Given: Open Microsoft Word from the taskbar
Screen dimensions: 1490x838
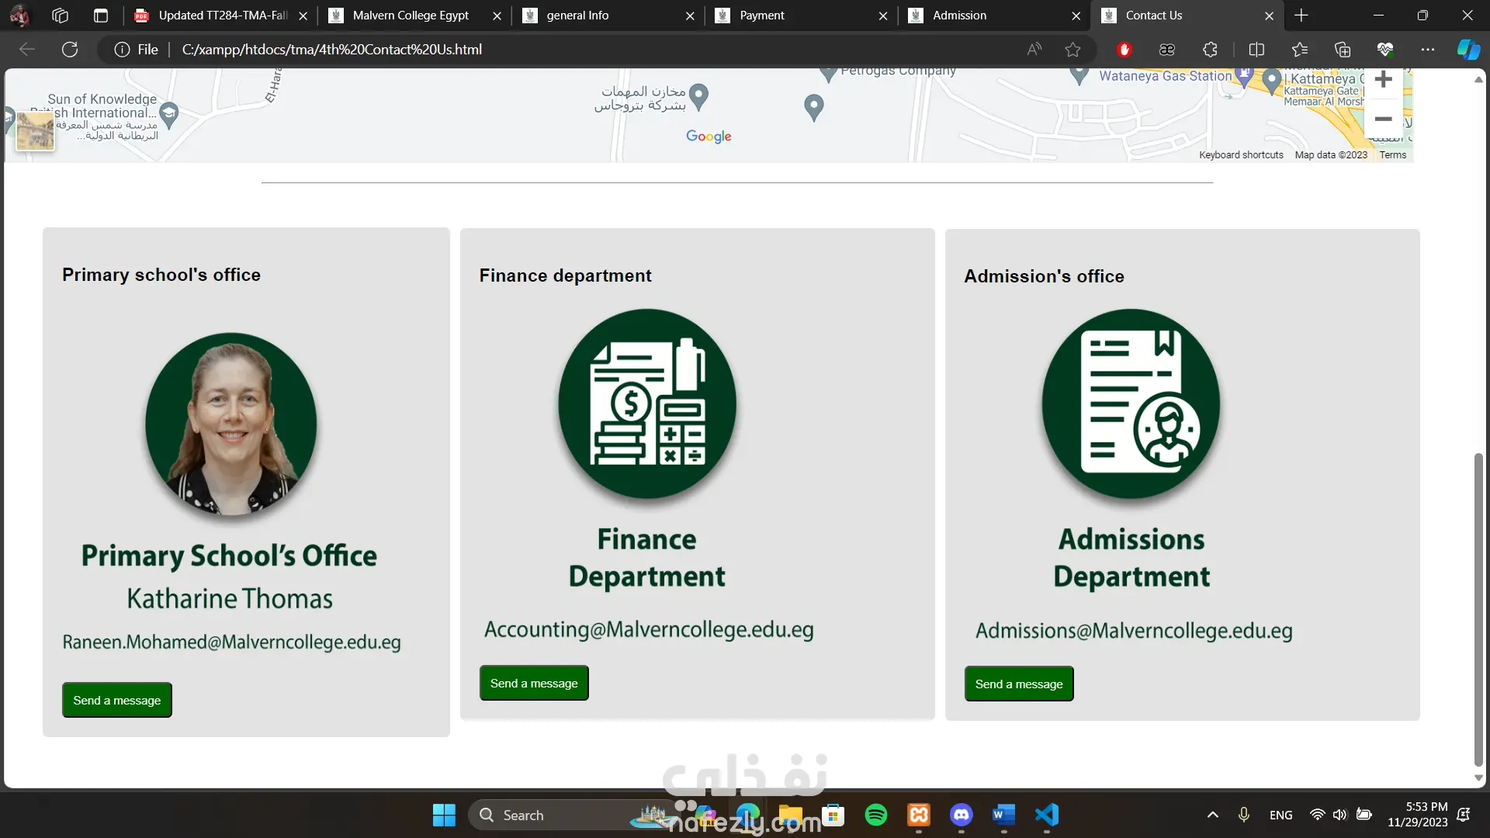Looking at the screenshot, I should pos(1003,815).
